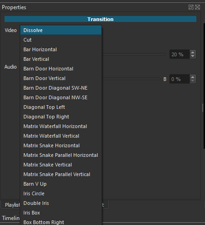The width and height of the screenshot is (205, 225).
Task: Undock the Properties panel with float icon
Action: tap(191, 7)
